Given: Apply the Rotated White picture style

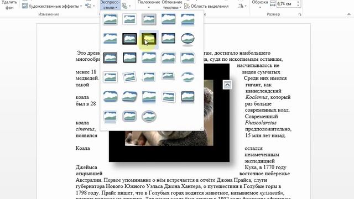Looking at the screenshot, I should [x=129, y=77].
